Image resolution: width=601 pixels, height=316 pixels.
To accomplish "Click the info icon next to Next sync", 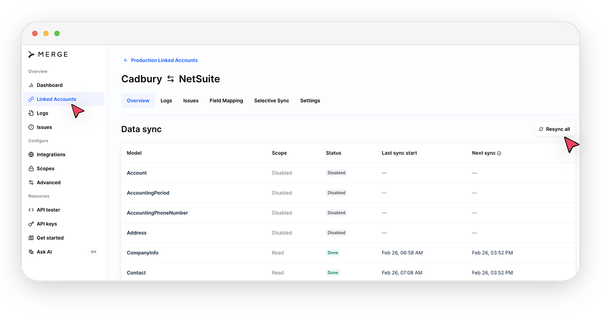I will [499, 153].
